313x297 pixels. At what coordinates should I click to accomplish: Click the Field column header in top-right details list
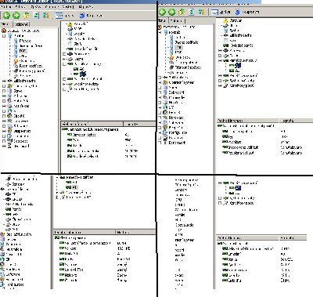click(248, 121)
